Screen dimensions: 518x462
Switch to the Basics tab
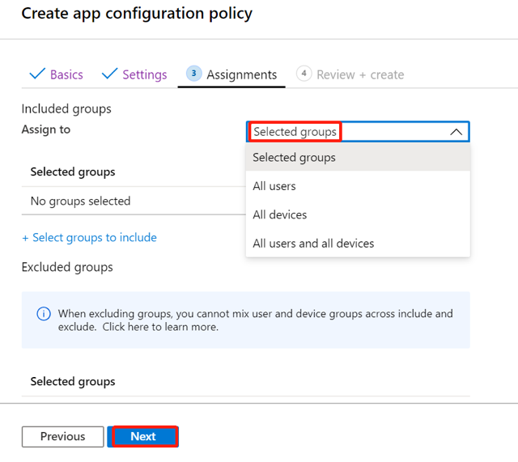[66, 74]
